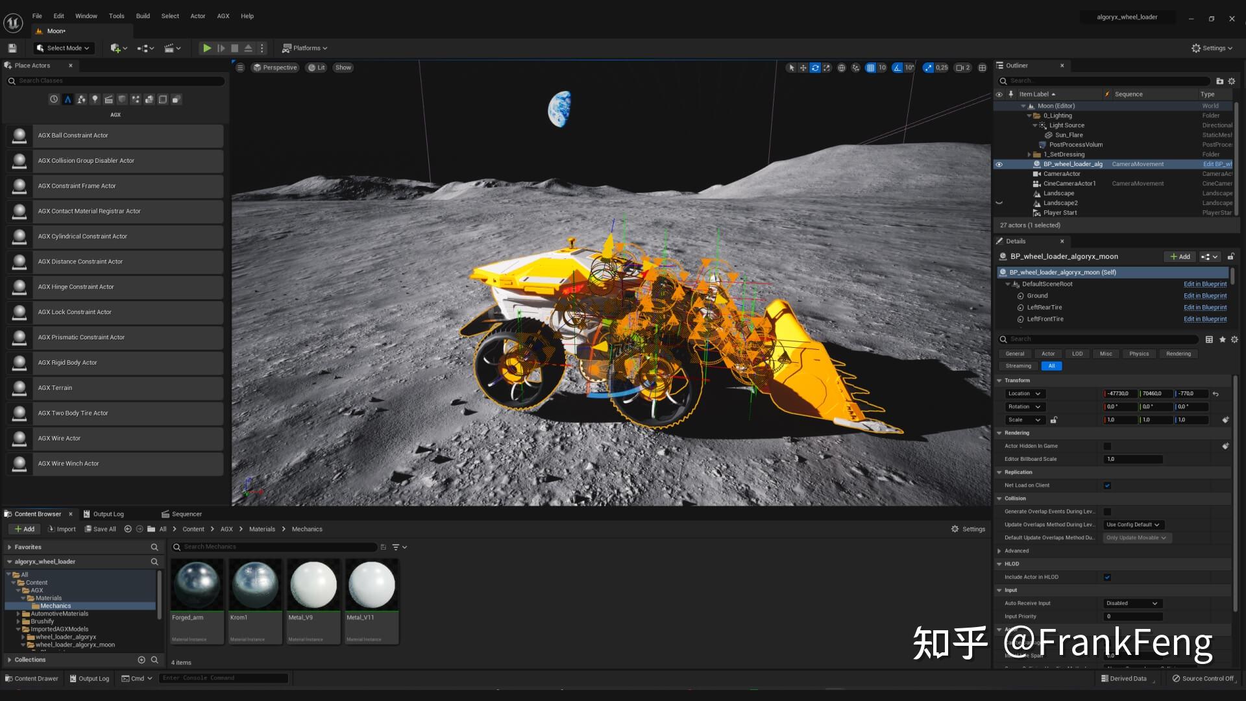This screenshot has width=1246, height=701.
Task: Open the AGX menu in the menu bar
Action: [223, 16]
